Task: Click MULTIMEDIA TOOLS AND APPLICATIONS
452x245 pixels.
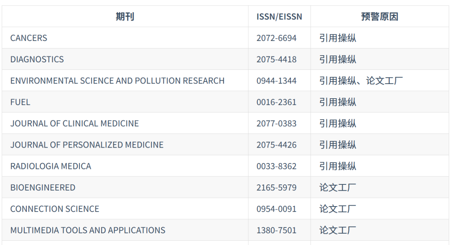Action: tap(87, 230)
